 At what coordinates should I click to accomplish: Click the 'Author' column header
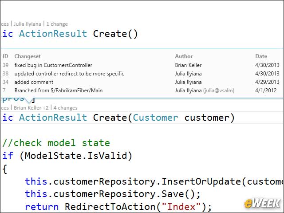pos(184,56)
